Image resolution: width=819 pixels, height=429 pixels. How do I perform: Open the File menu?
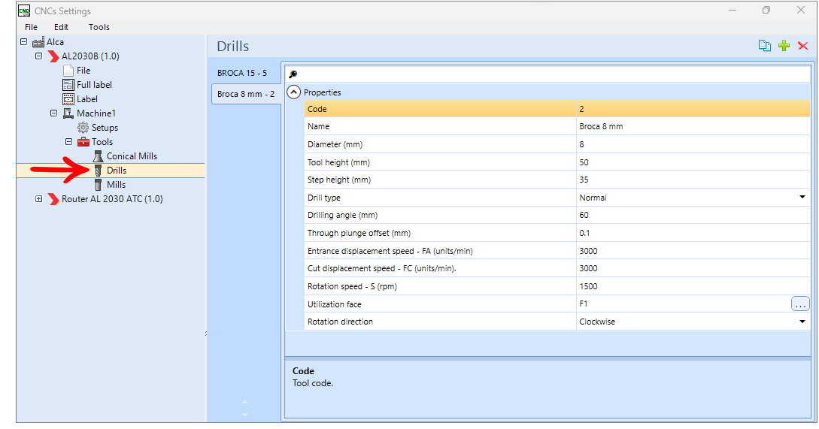pos(32,27)
